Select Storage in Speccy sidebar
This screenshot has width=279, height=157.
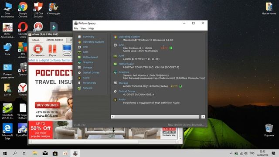coord(87,68)
